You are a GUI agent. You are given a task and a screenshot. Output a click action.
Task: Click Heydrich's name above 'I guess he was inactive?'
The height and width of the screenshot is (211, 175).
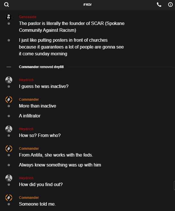coord(26,80)
